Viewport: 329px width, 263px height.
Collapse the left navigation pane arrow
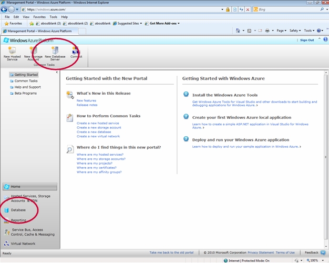click(57, 72)
